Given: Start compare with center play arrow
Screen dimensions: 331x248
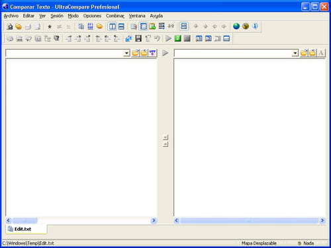Looking at the screenshot, I should (x=165, y=53).
